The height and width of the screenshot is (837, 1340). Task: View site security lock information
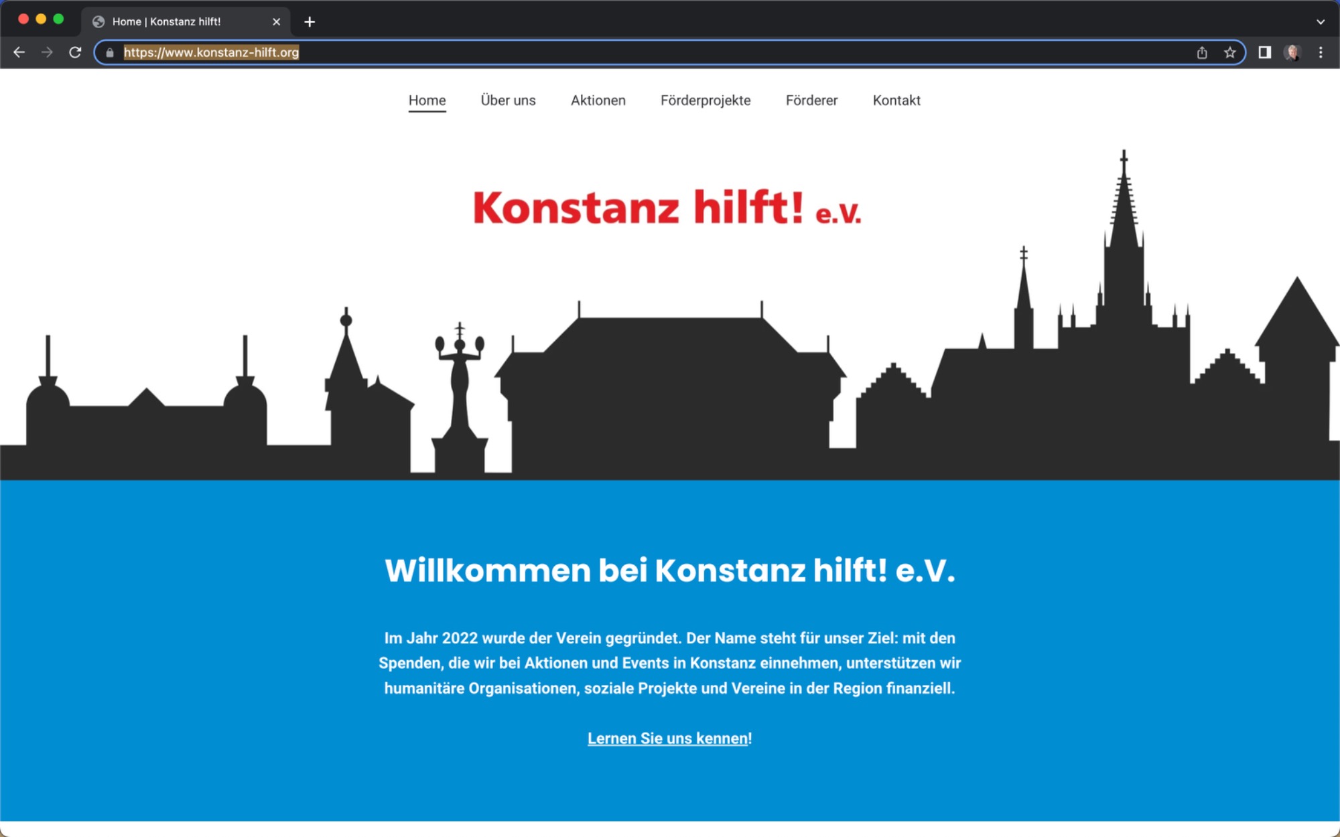click(110, 52)
